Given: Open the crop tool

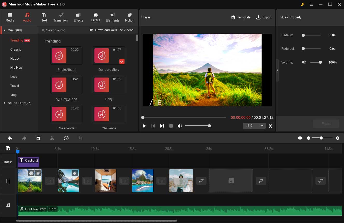Looking at the screenshot, I should tap(80, 138).
